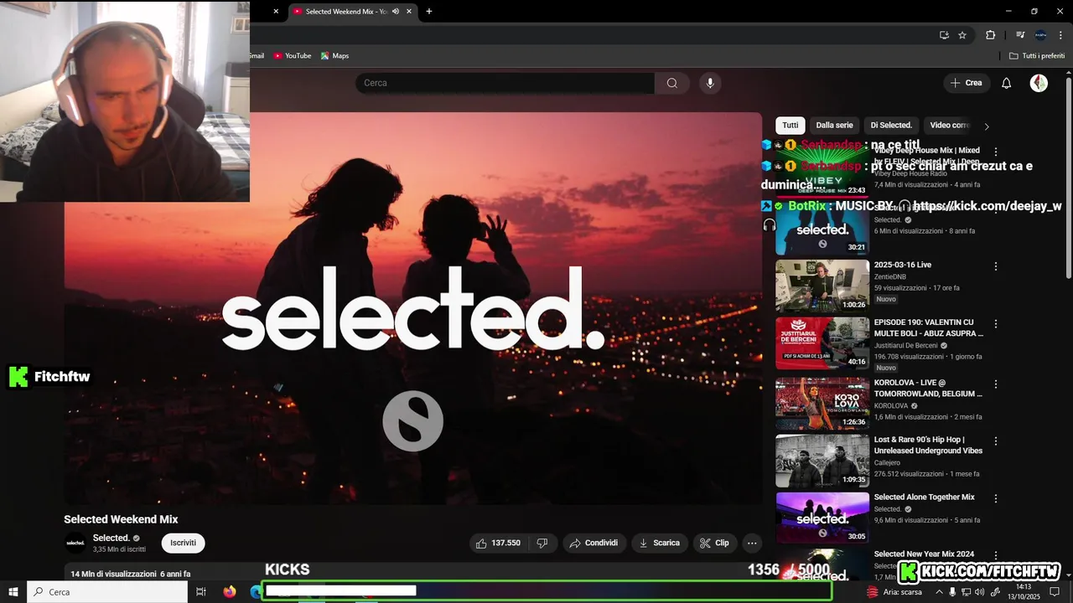Click the Condividi share button
This screenshot has width=1073, height=603.
594,543
